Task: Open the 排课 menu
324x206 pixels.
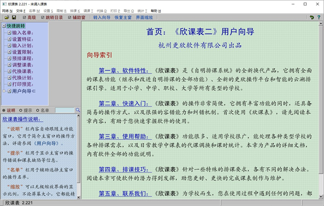Action: tap(75, 11)
